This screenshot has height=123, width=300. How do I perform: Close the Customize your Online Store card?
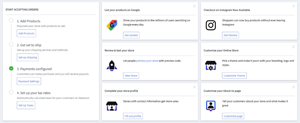(x=293, y=47)
